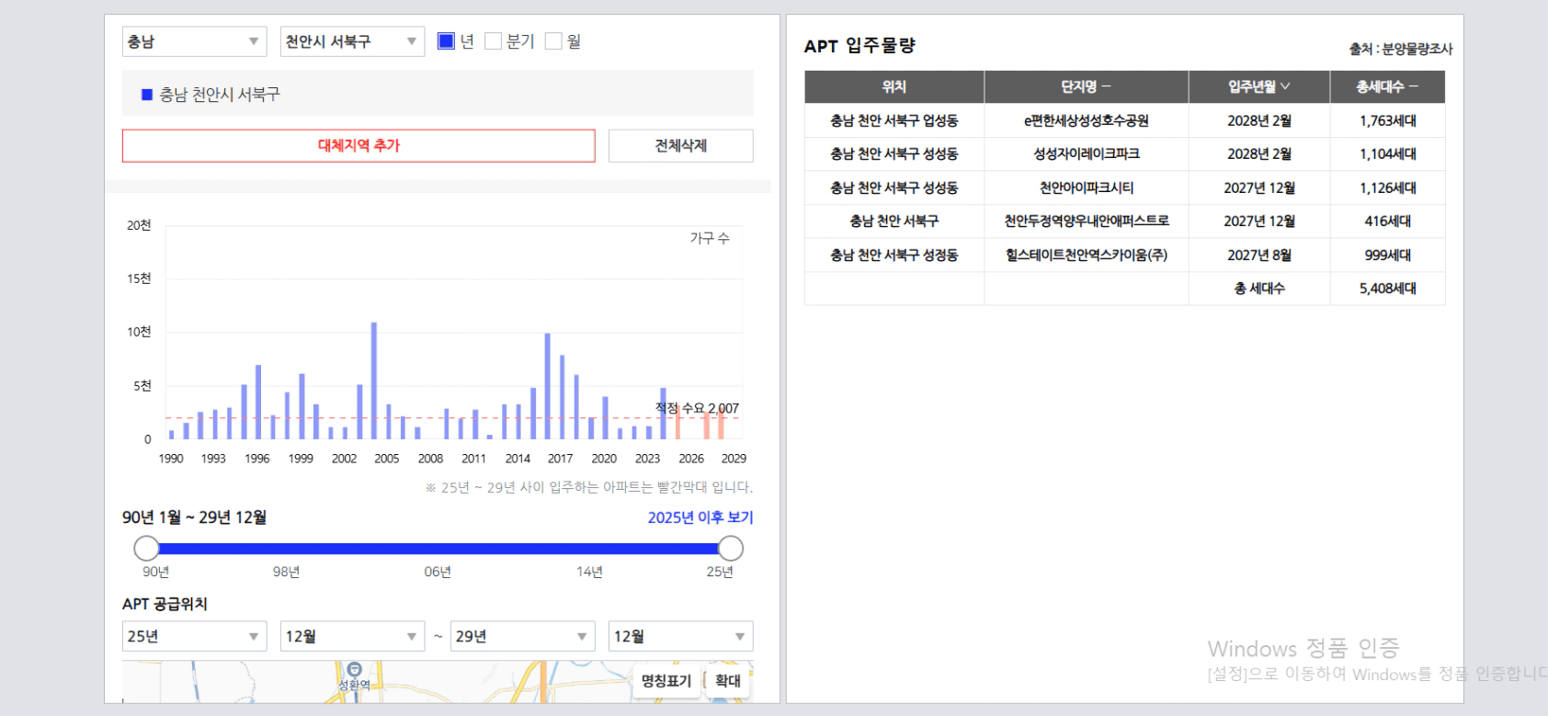Click the tallest chart bar near 2004

pos(373,381)
